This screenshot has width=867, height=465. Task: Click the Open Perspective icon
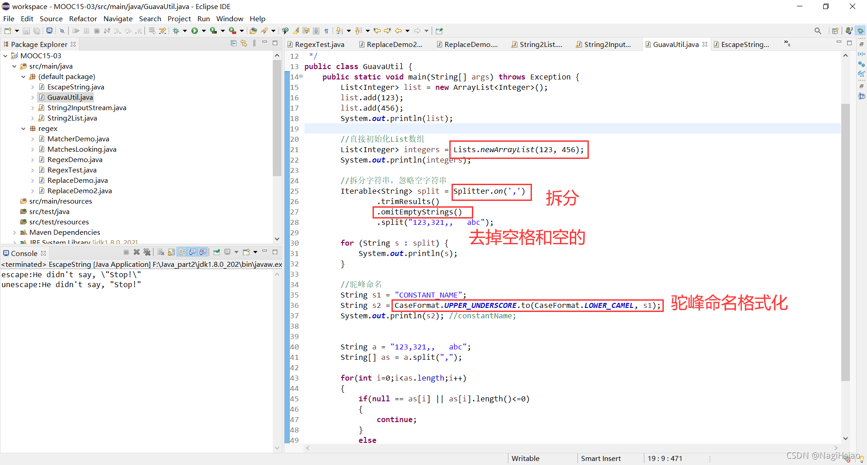(x=835, y=31)
